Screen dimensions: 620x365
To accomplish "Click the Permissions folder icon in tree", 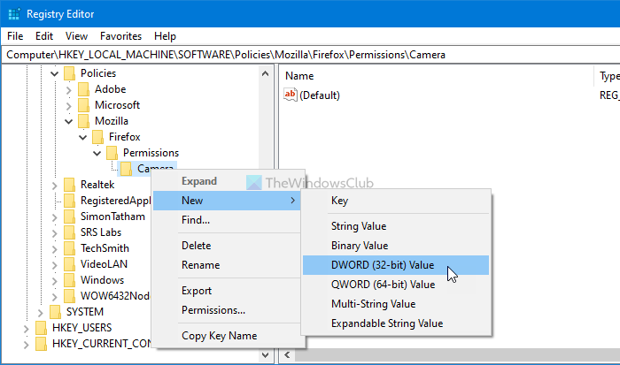I will point(112,153).
